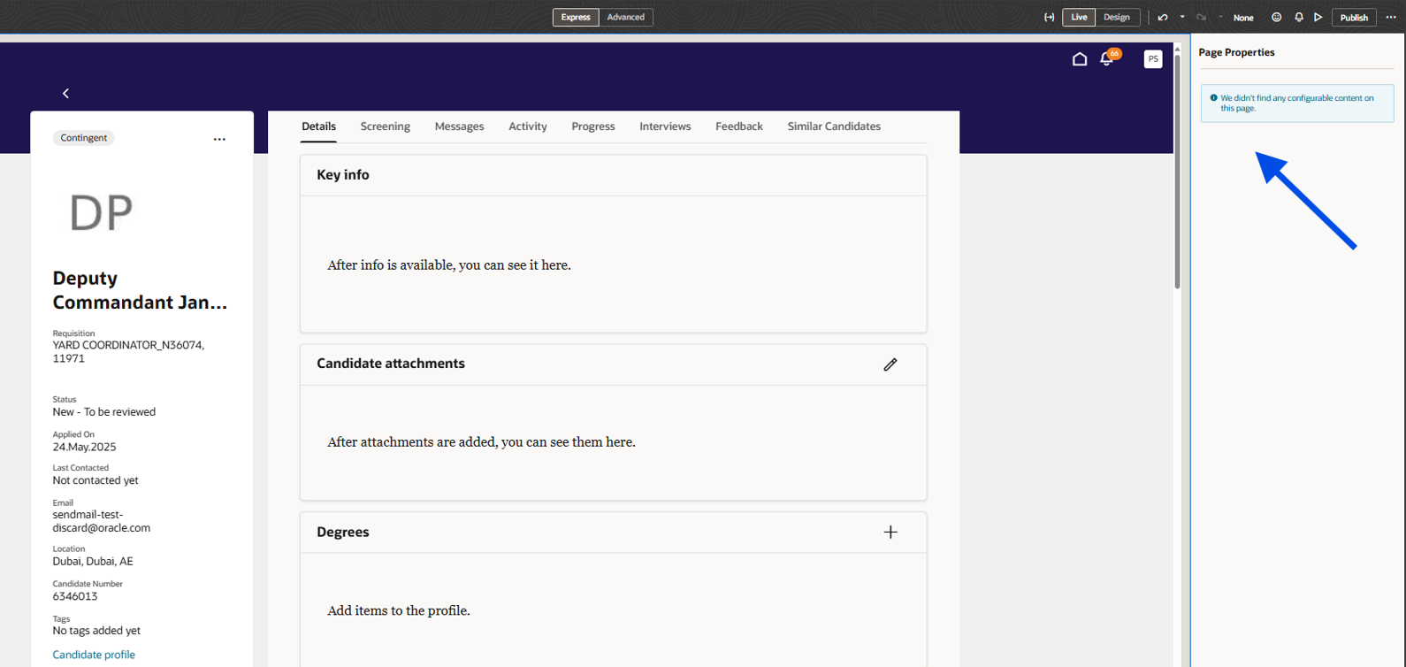The width and height of the screenshot is (1406, 667).
Task: Open the PS user avatar menu
Action: click(1153, 59)
